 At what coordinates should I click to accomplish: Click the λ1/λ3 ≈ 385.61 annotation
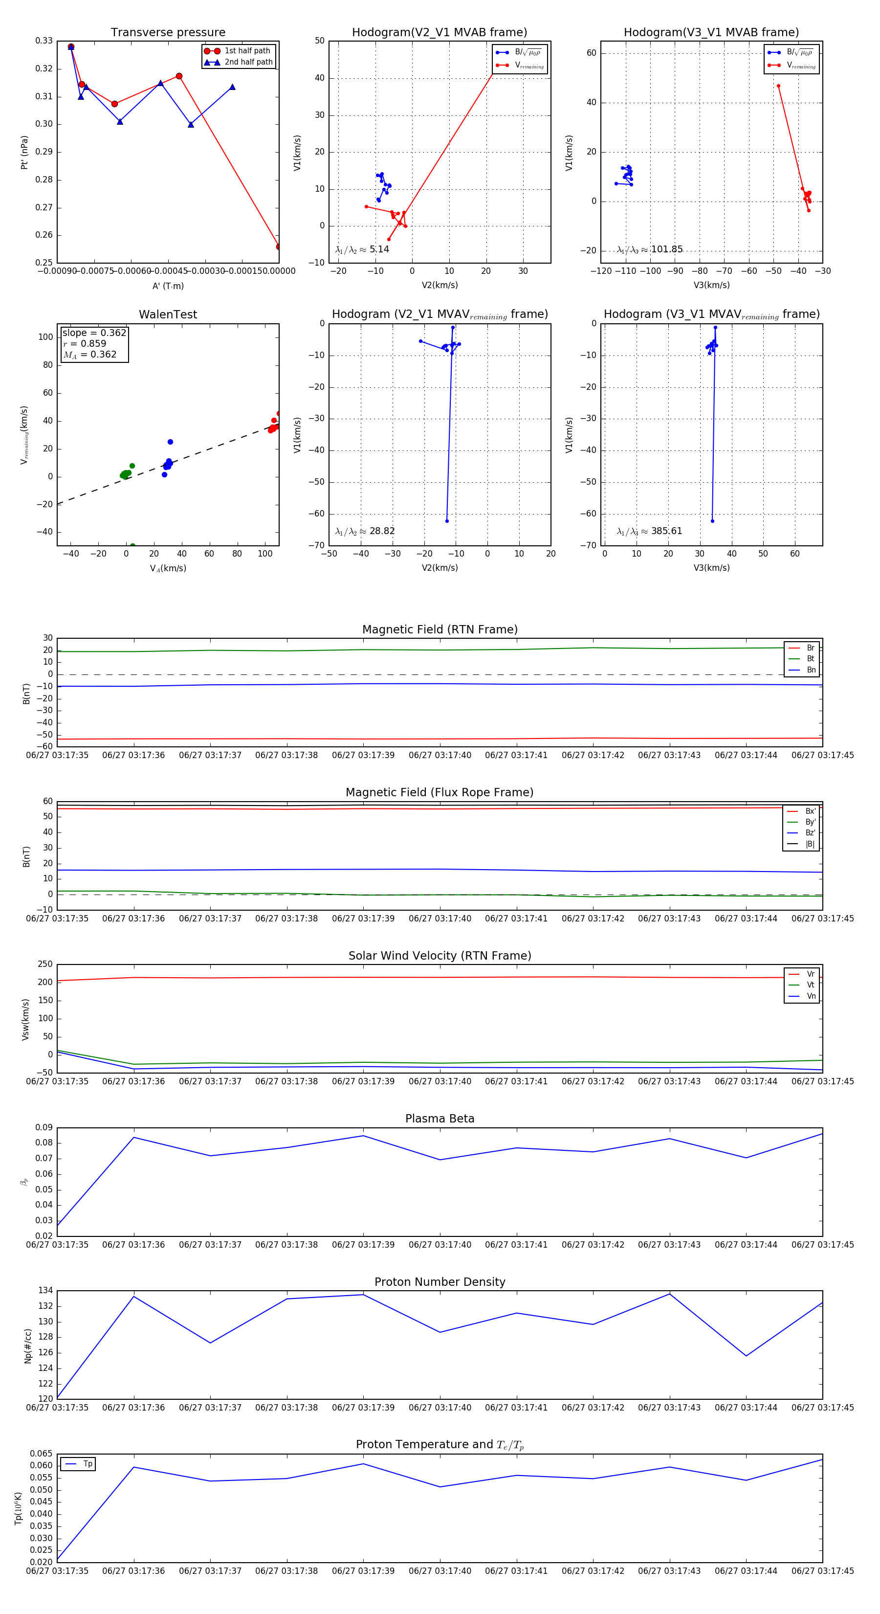[x=649, y=531]
